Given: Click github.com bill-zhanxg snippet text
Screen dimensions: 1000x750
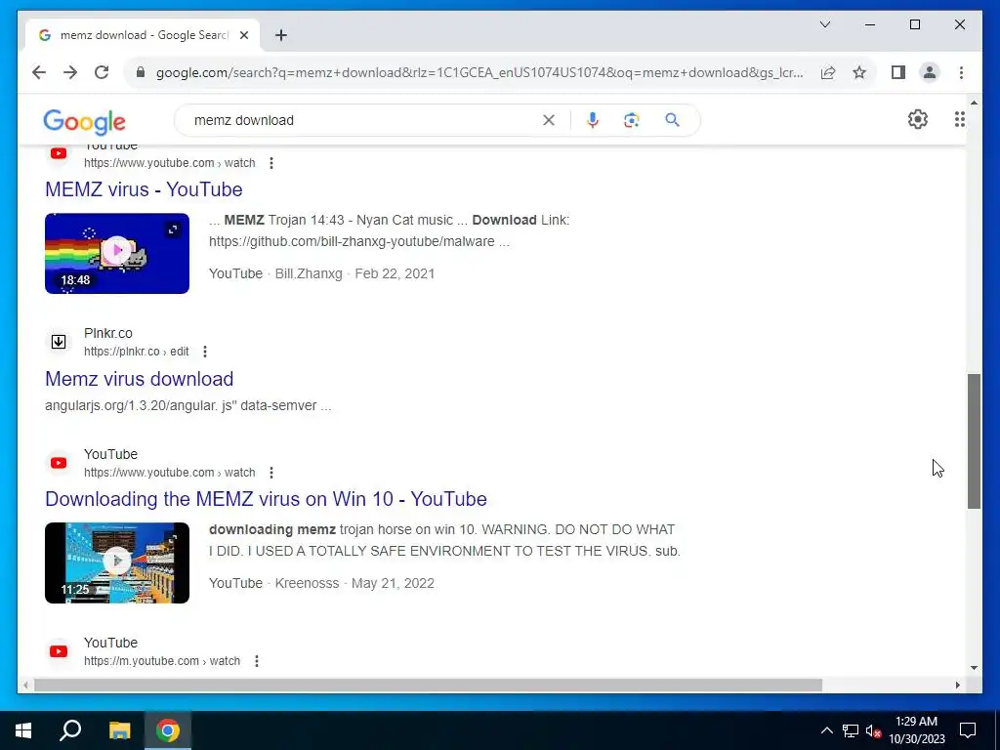Looking at the screenshot, I should point(359,242).
